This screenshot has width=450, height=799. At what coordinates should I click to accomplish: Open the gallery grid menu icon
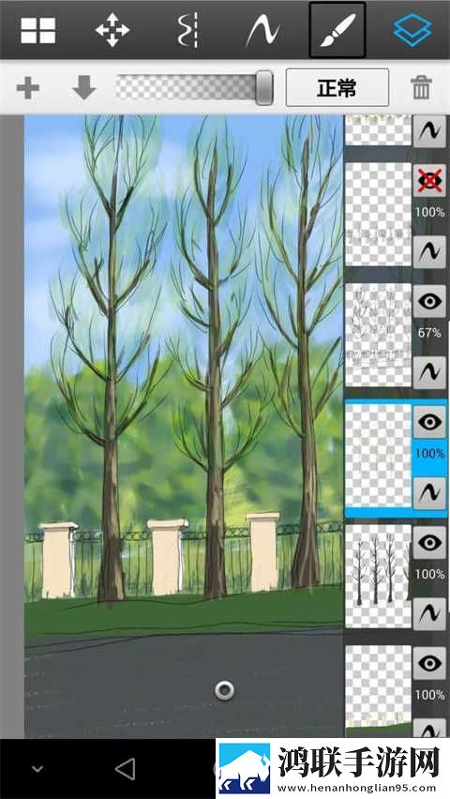(38, 31)
